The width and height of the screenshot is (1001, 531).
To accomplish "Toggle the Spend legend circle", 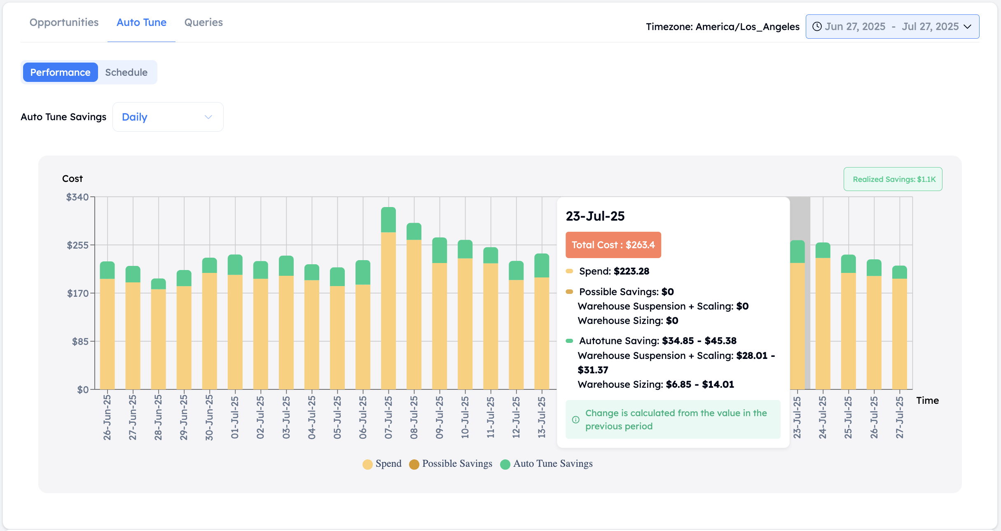I will pos(367,464).
